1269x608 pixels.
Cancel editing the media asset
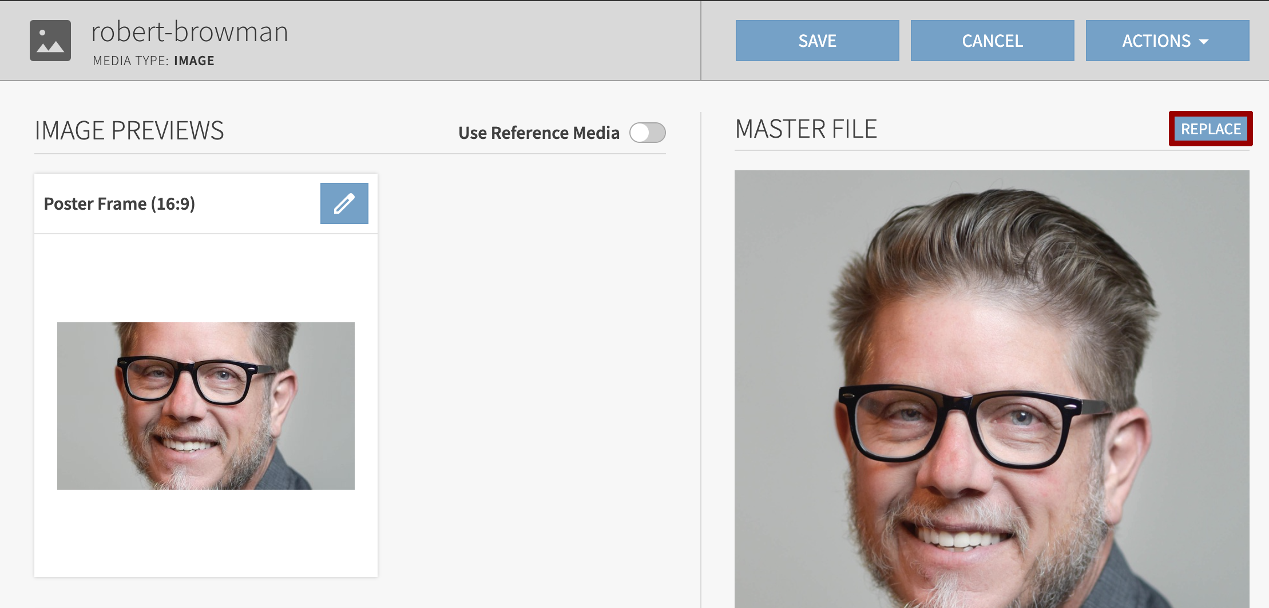993,41
